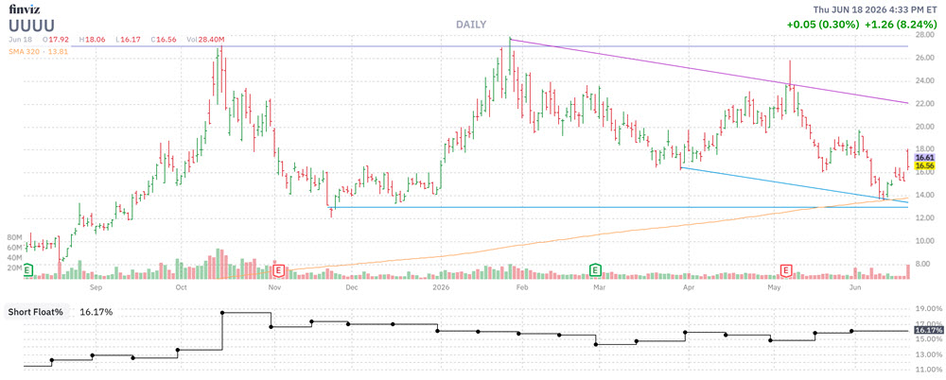Click the 2026 label on the date axis
Image resolution: width=946 pixels, height=380 pixels.
pos(440,287)
